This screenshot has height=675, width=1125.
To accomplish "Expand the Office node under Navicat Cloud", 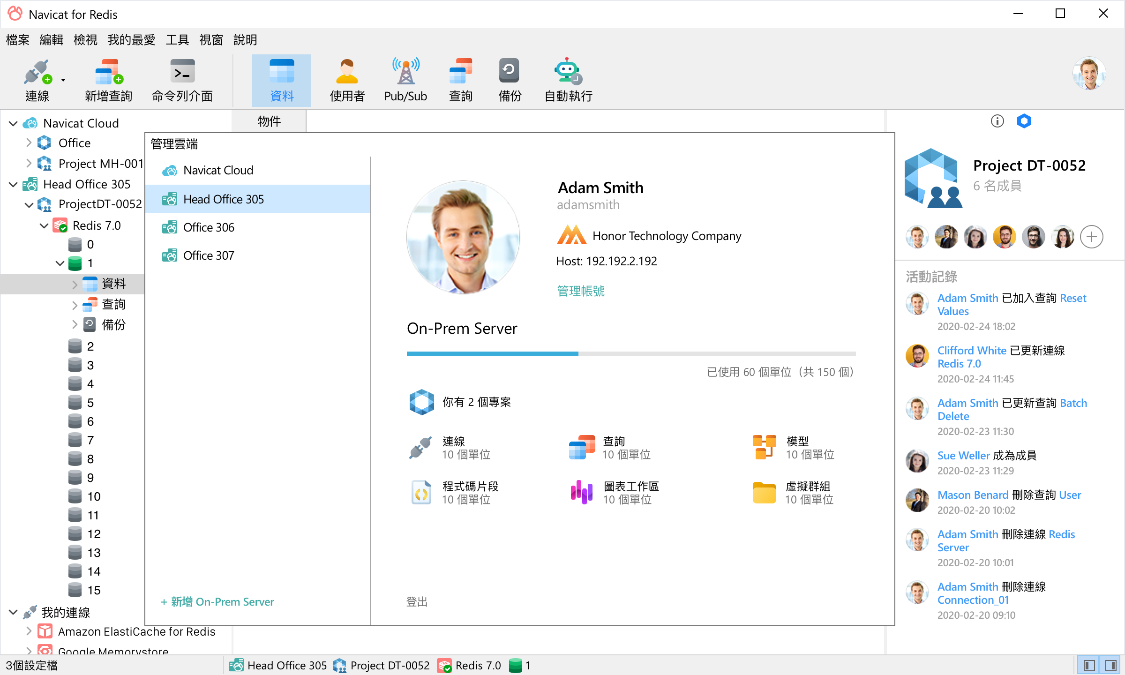I will coord(29,142).
